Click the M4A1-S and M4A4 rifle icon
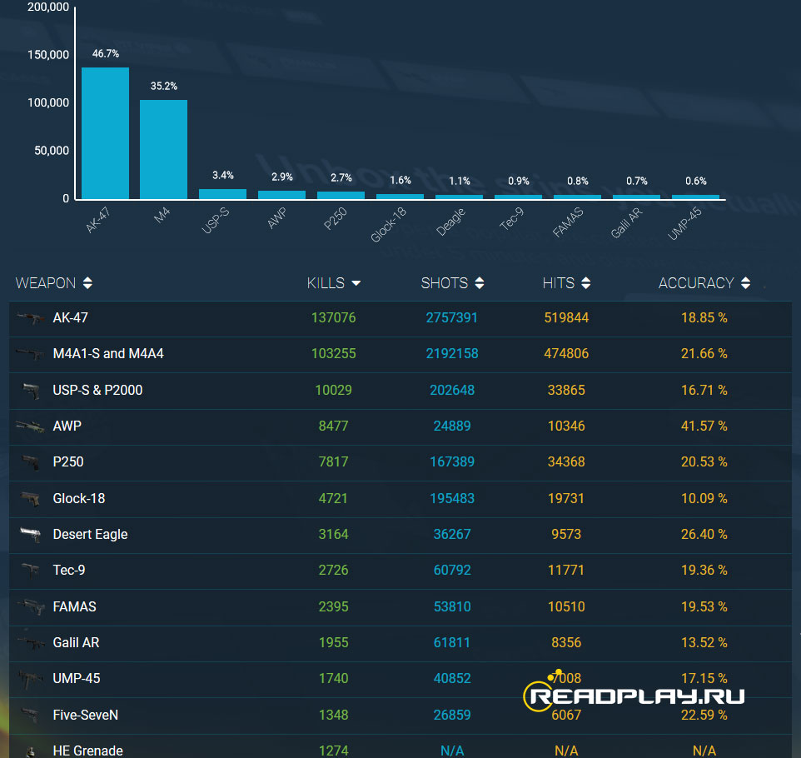 (30, 354)
